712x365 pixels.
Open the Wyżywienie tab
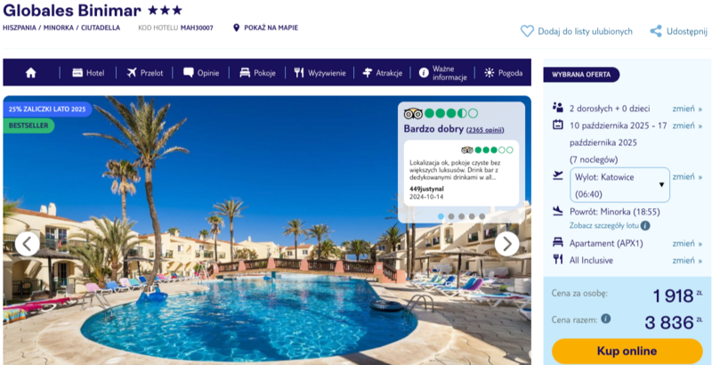tap(320, 73)
